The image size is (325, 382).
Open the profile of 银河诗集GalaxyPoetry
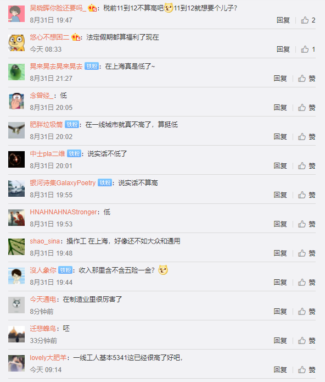pyautogui.click(x=63, y=183)
